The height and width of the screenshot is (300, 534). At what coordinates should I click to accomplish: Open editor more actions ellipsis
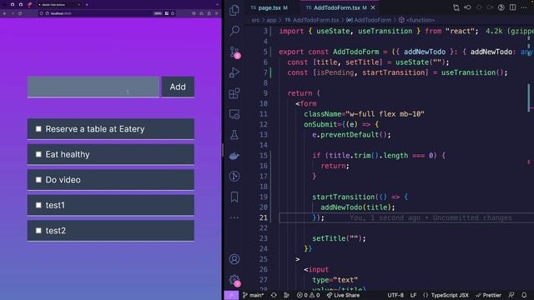click(524, 7)
